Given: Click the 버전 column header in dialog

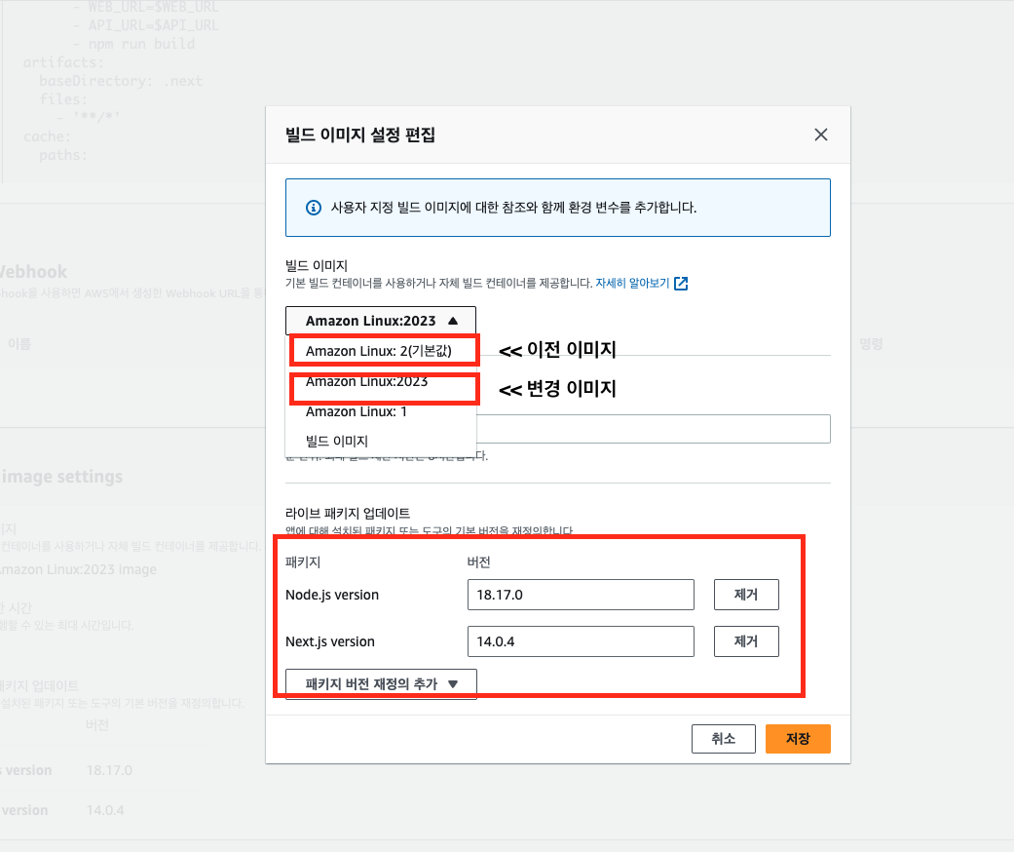Looking at the screenshot, I should tap(479, 562).
